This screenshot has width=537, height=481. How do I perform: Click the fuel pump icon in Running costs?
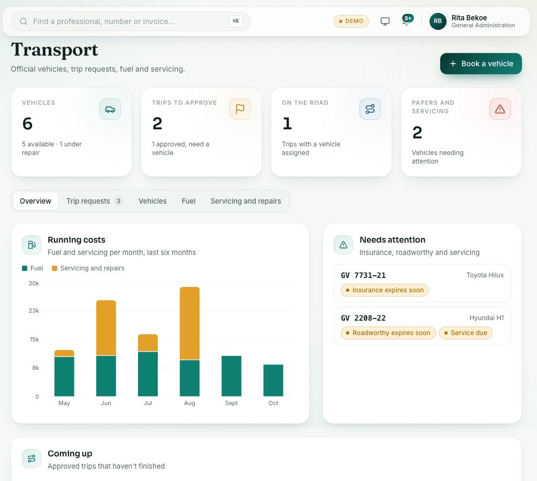coord(32,245)
